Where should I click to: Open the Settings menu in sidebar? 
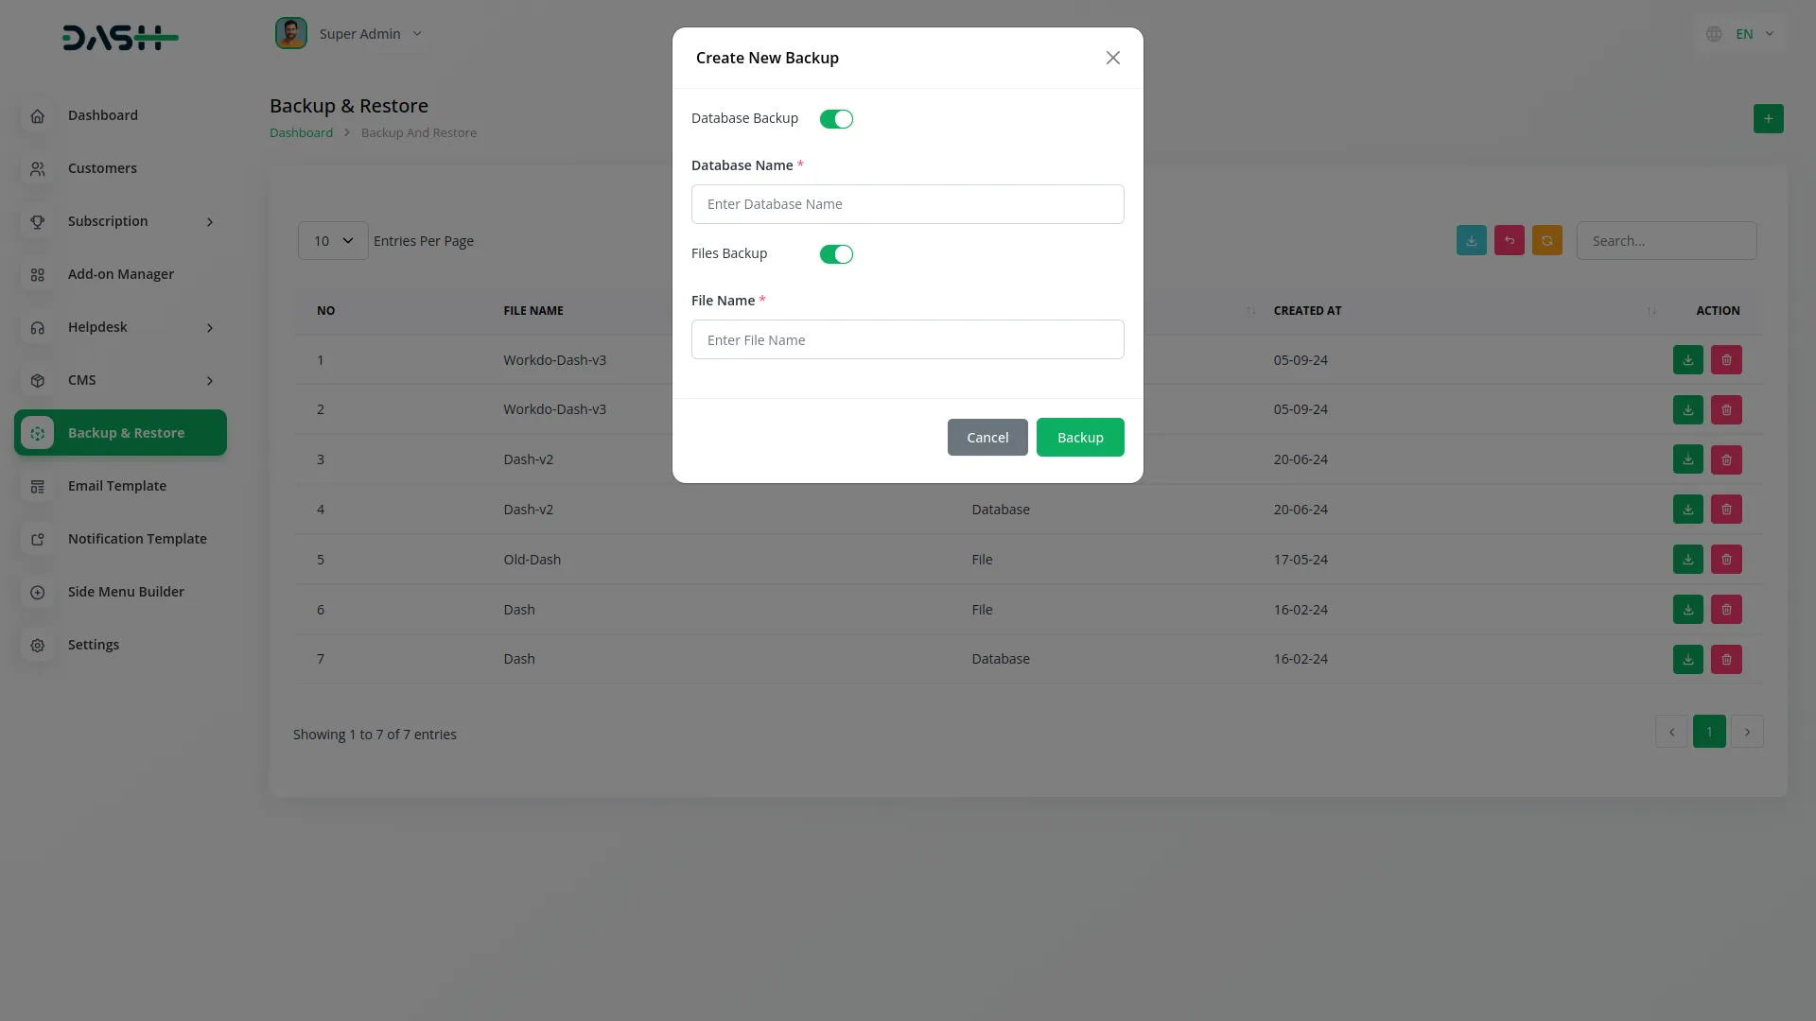click(94, 644)
